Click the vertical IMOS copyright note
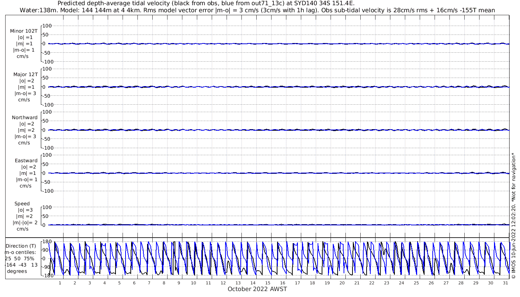Viewport: 520px width, 297px height. coord(513,216)
